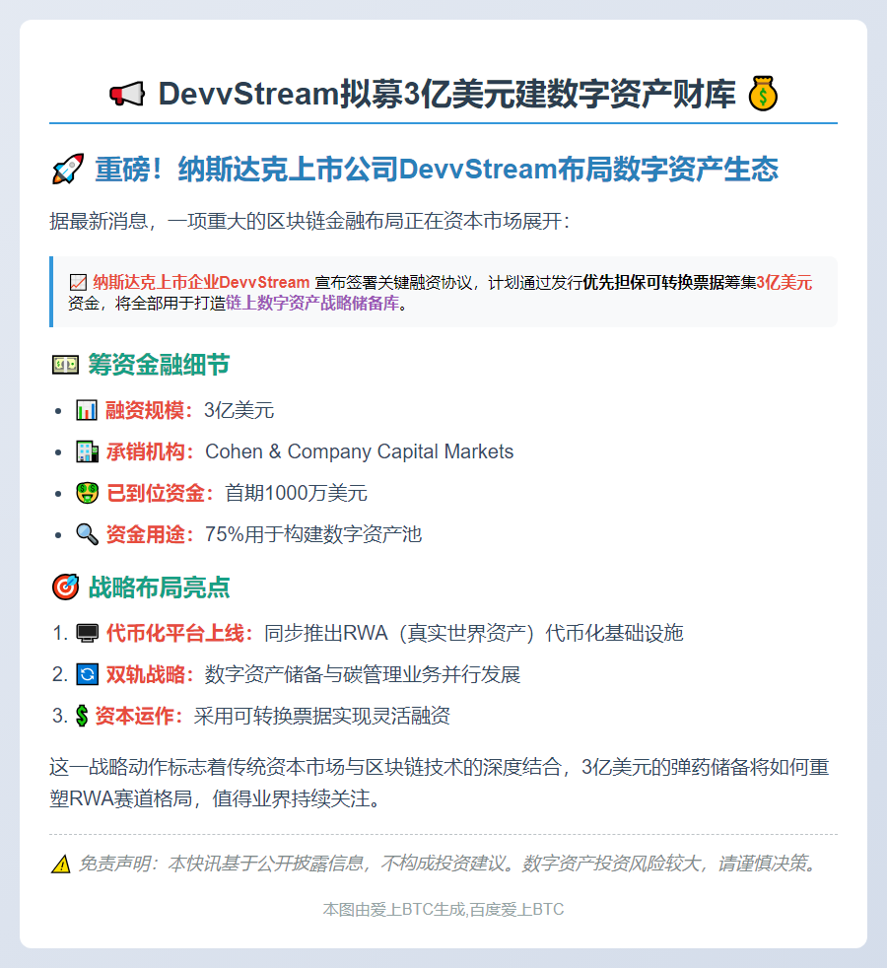Click the office building emoji beside 承销机构
The height and width of the screenshot is (968, 887).
pyautogui.click(x=87, y=451)
